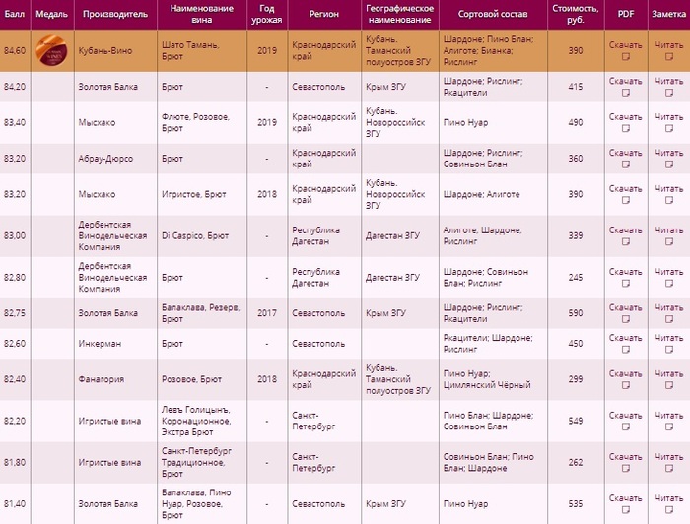
Task: Click Читать link in Кубань-Вино row
Action: (x=669, y=45)
